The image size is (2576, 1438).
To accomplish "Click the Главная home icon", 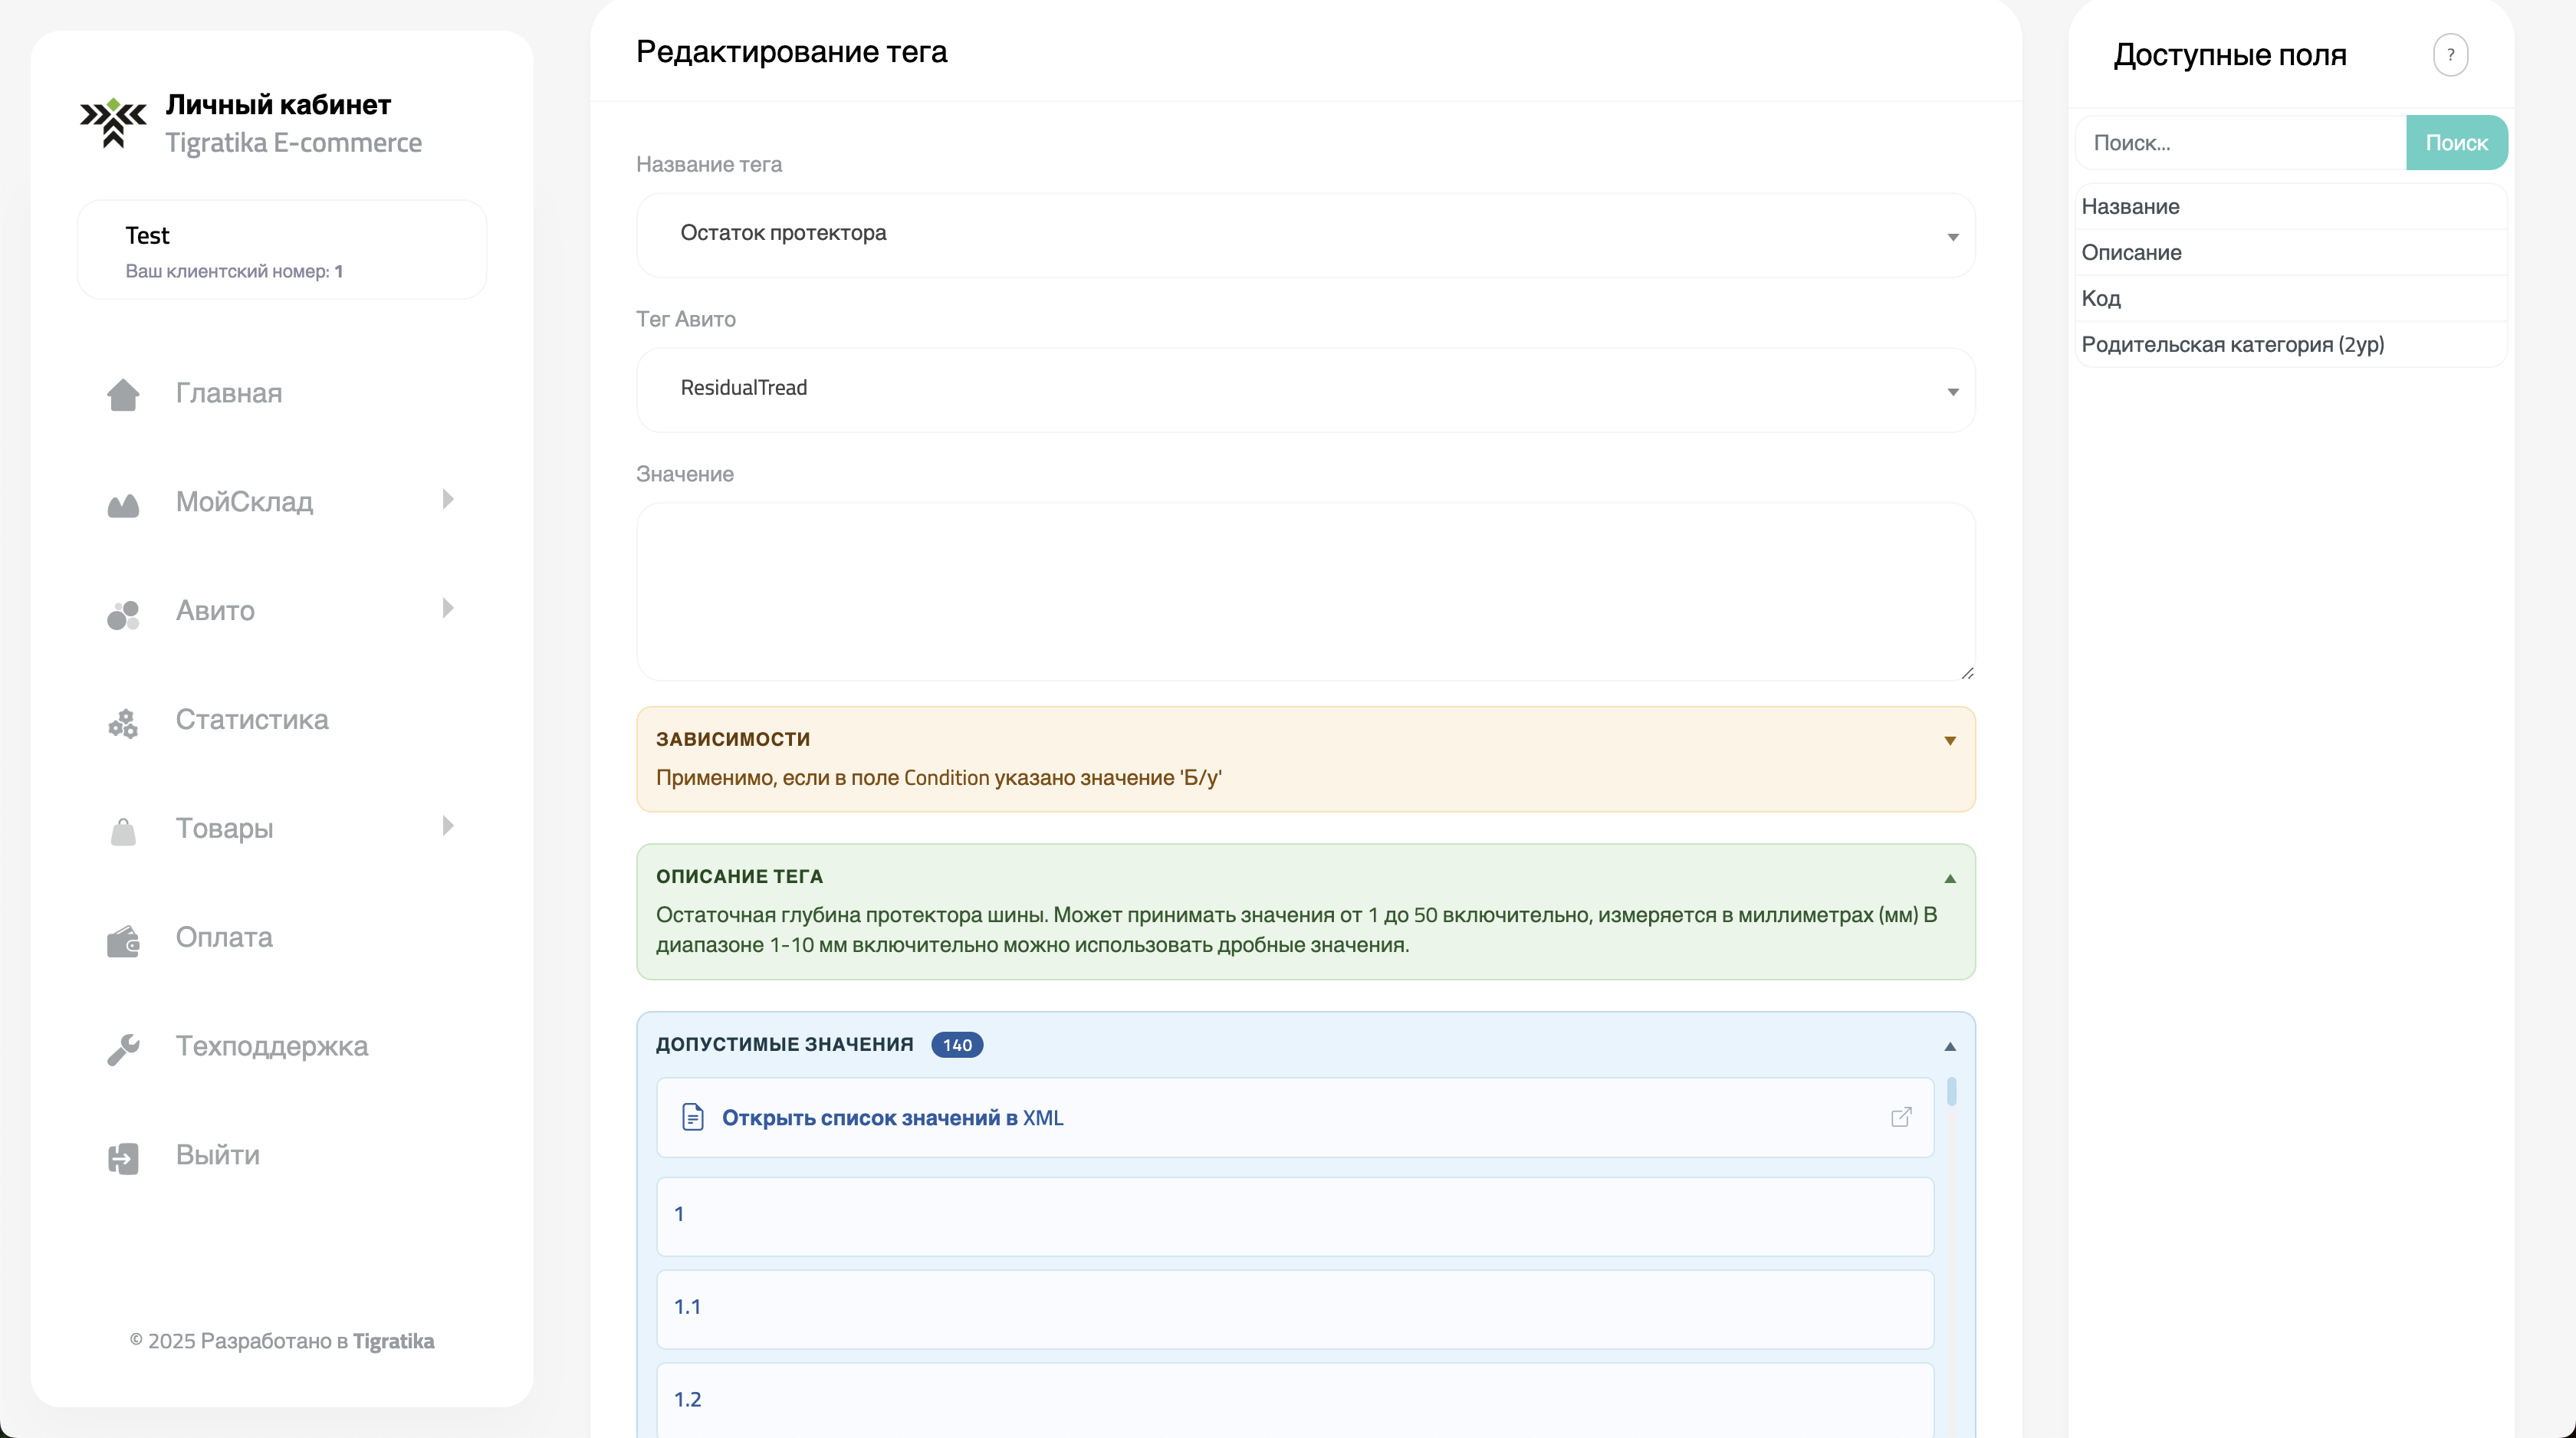I will [123, 394].
